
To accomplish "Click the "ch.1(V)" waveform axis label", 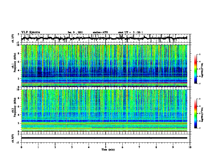I will (x=13, y=38).
